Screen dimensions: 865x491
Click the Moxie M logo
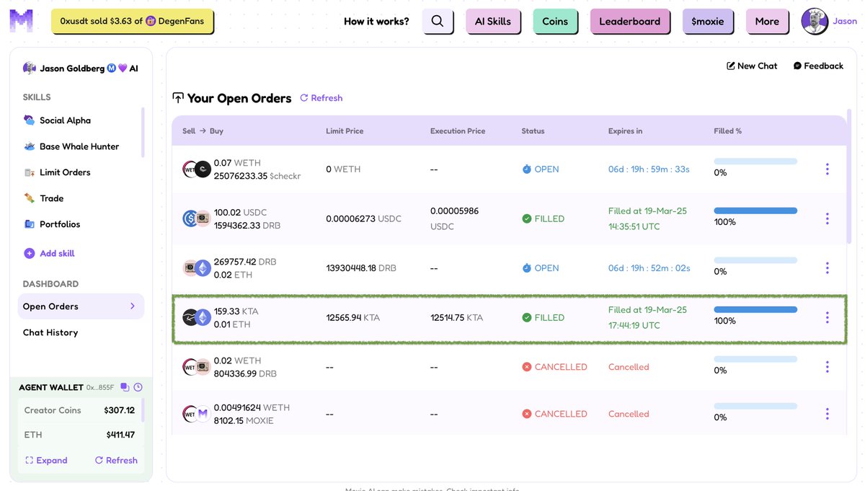(x=22, y=21)
